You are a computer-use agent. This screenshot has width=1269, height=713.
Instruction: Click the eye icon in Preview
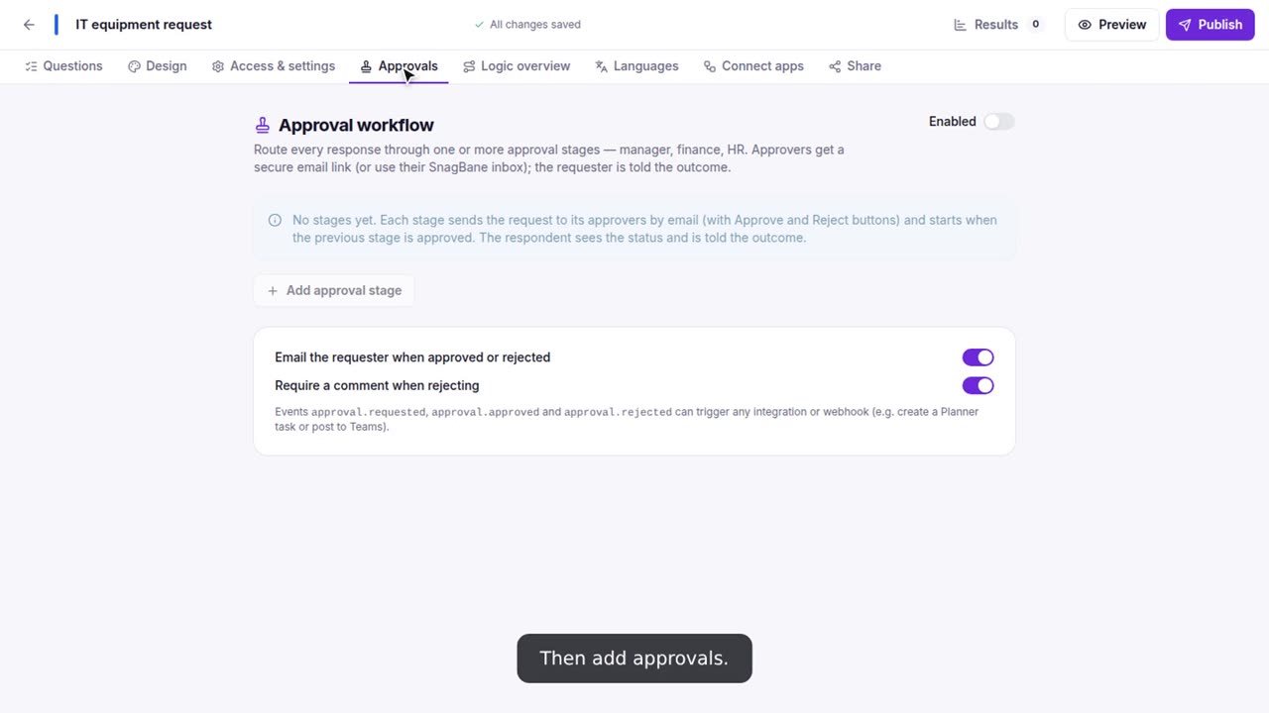click(1085, 25)
